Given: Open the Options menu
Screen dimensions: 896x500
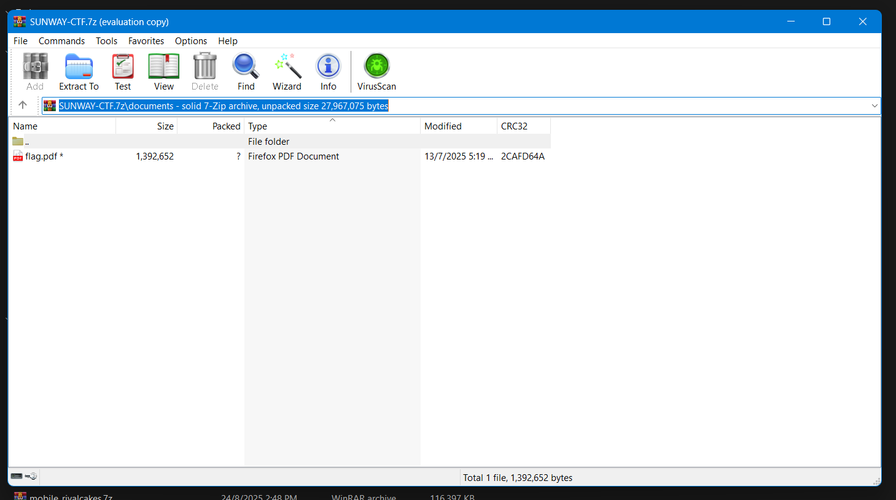Looking at the screenshot, I should pos(191,40).
